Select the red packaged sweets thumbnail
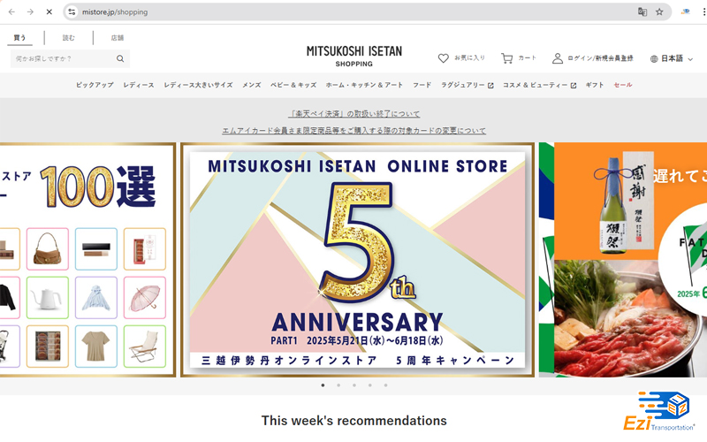Viewport: 707px width, 442px height. click(145, 249)
